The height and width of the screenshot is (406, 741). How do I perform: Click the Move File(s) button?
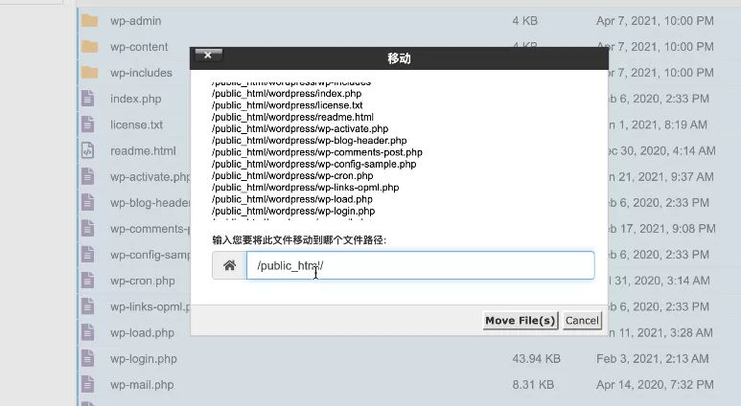click(521, 321)
